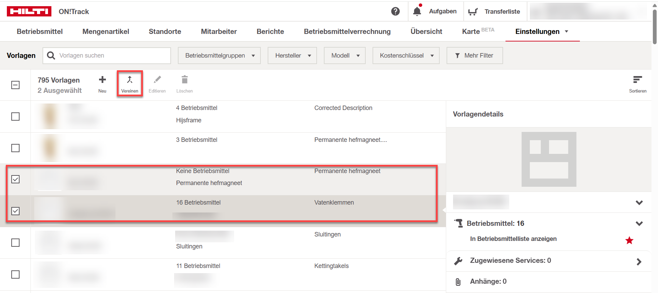Expand the Zugewiesene Services section
Screen dimensions: 658x293
tap(639, 261)
